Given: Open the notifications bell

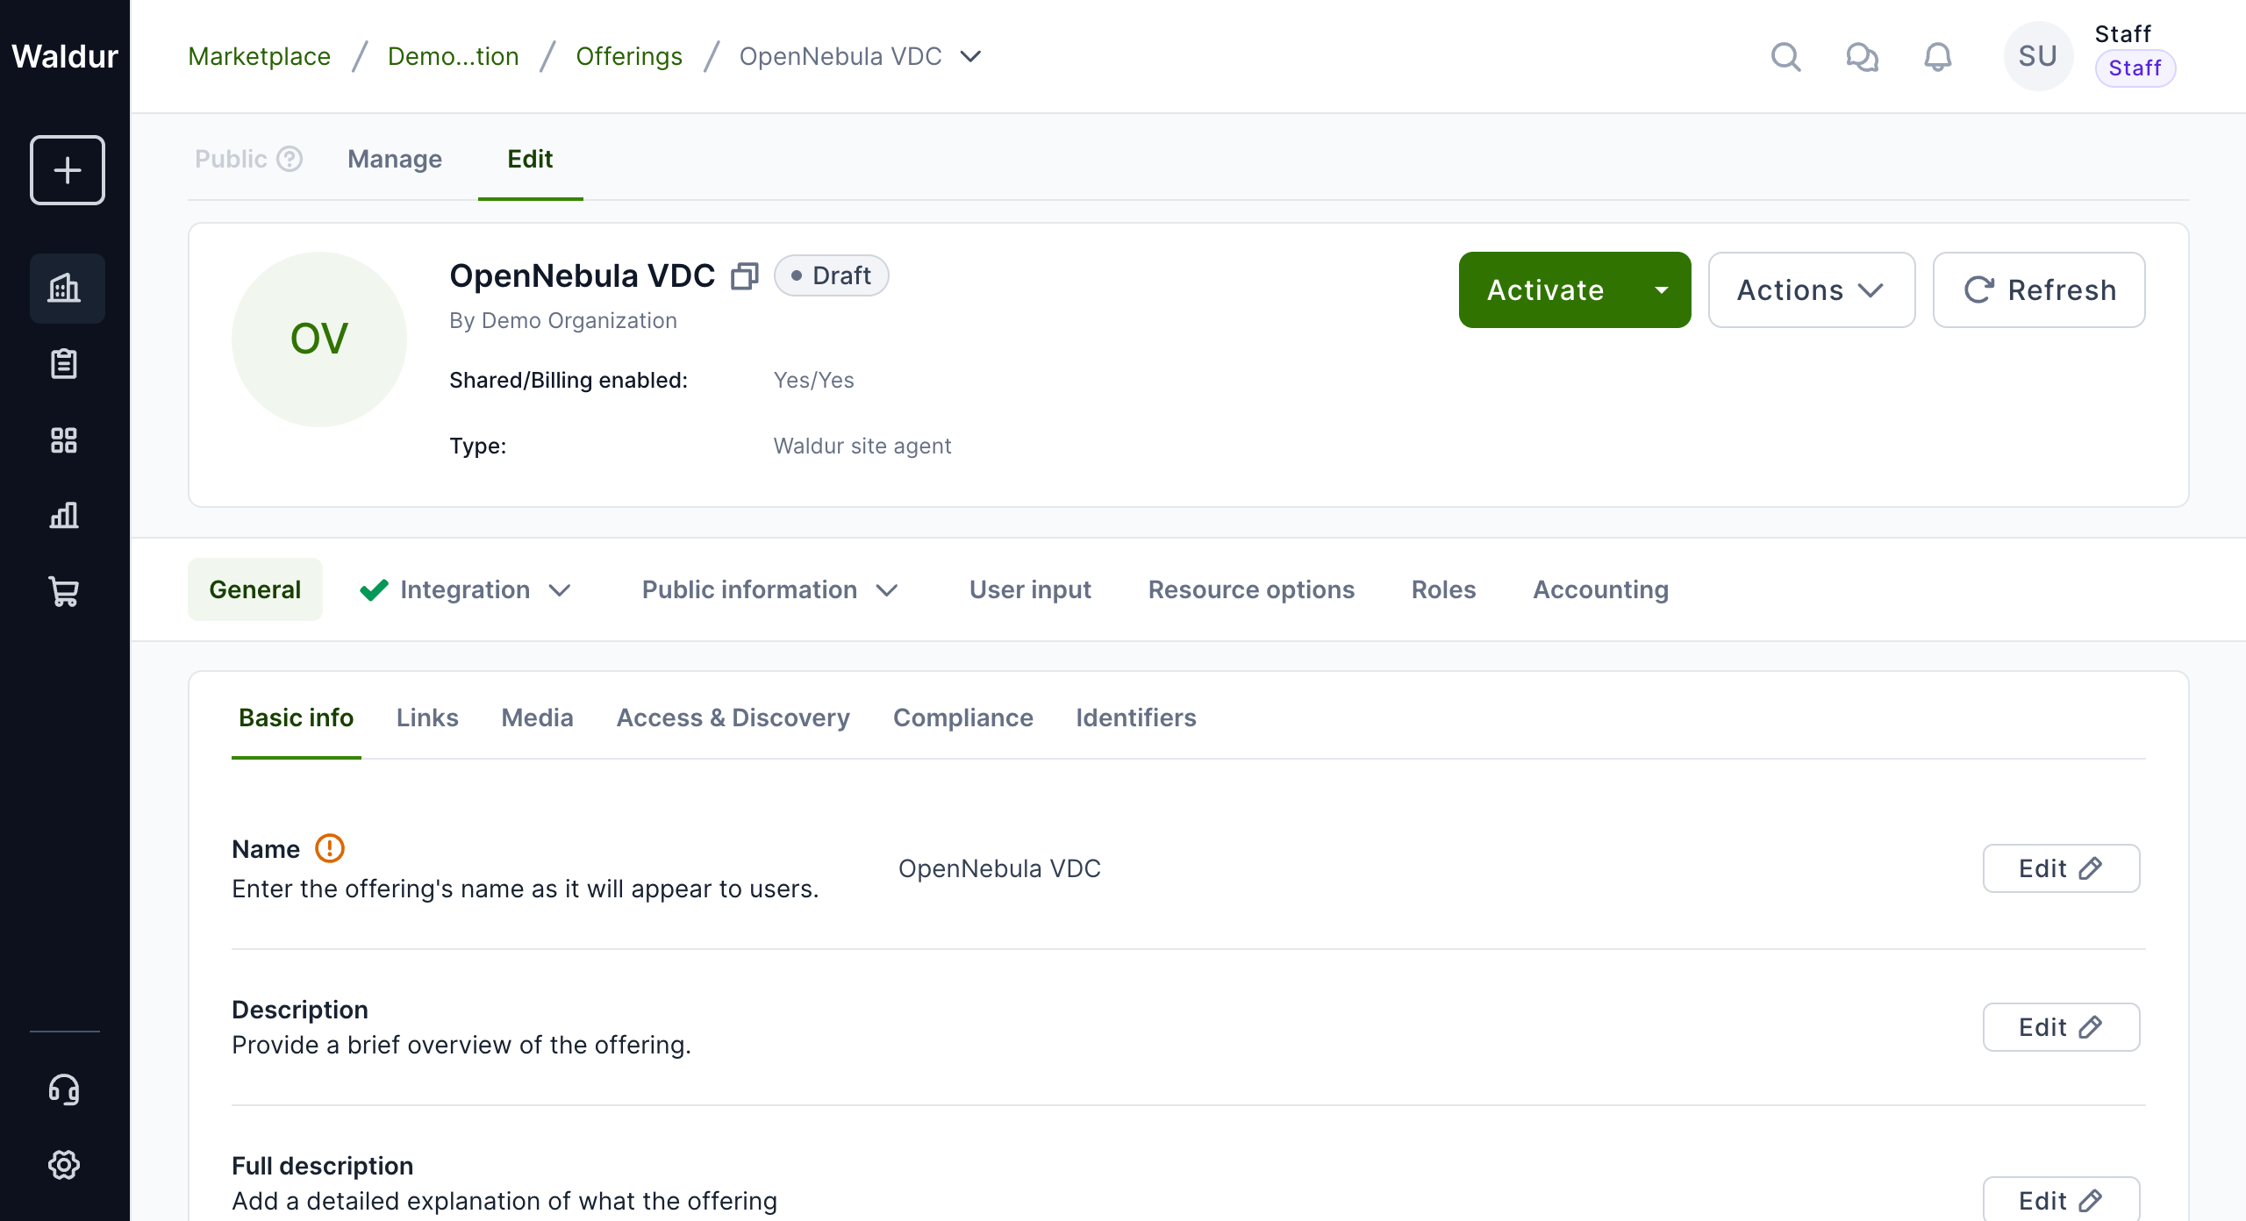Looking at the screenshot, I should (x=1937, y=57).
